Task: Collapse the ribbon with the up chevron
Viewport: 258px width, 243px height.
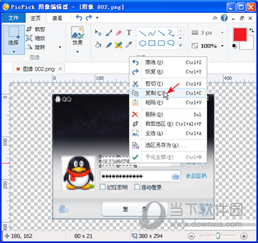Action: pos(215,18)
